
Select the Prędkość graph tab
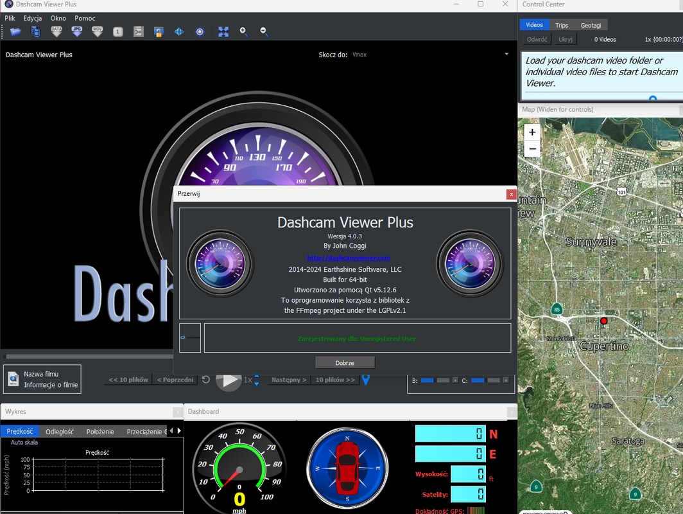[20, 431]
